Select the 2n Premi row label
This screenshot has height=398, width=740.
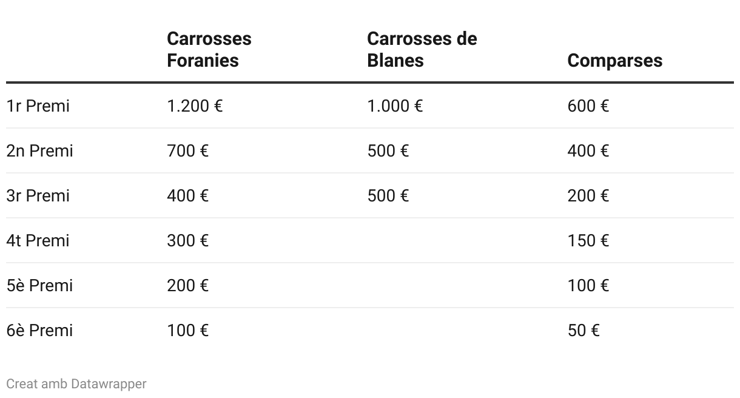click(40, 151)
